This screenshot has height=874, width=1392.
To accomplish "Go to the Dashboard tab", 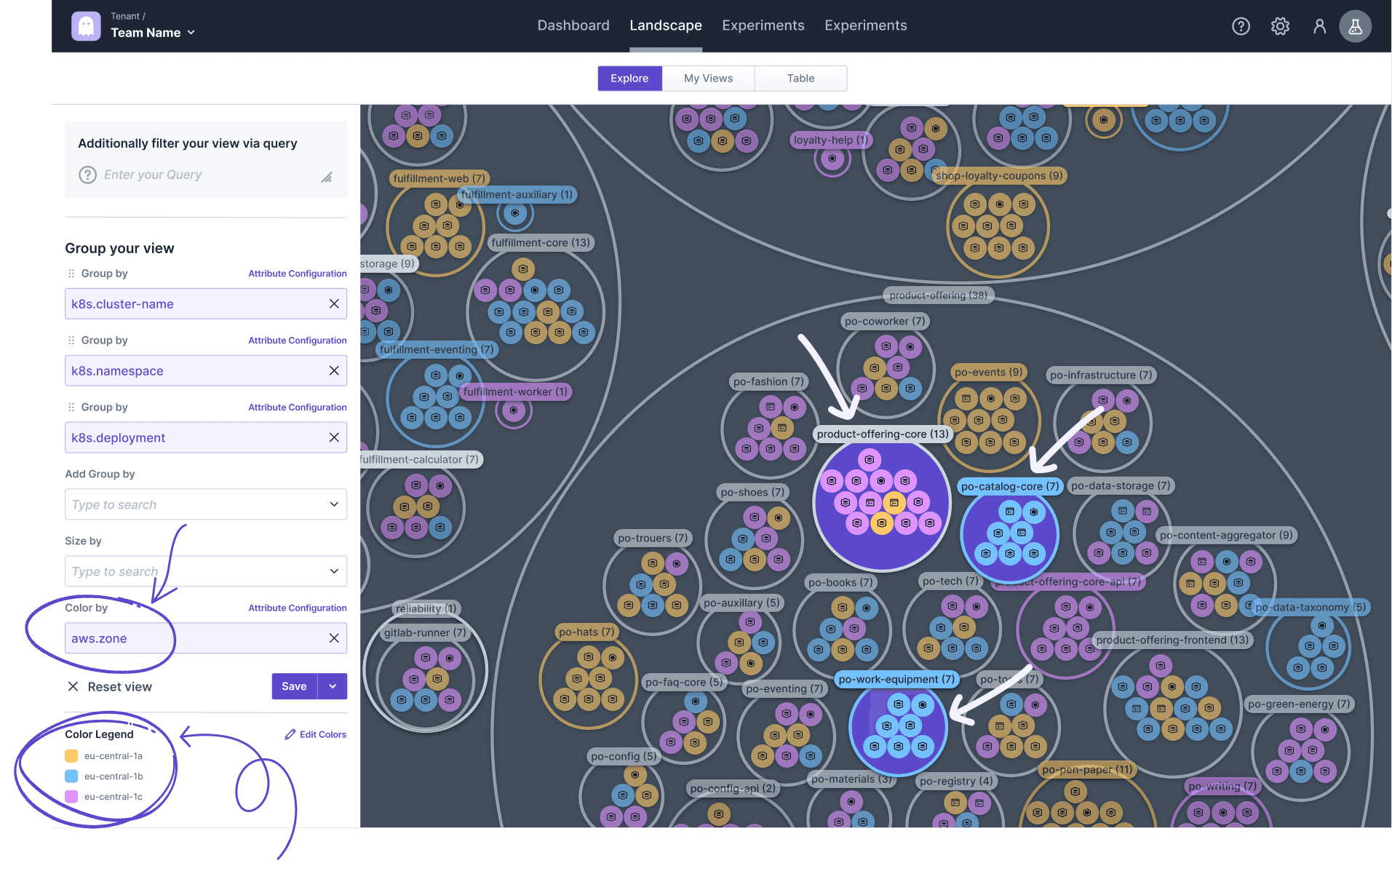I will point(573,25).
